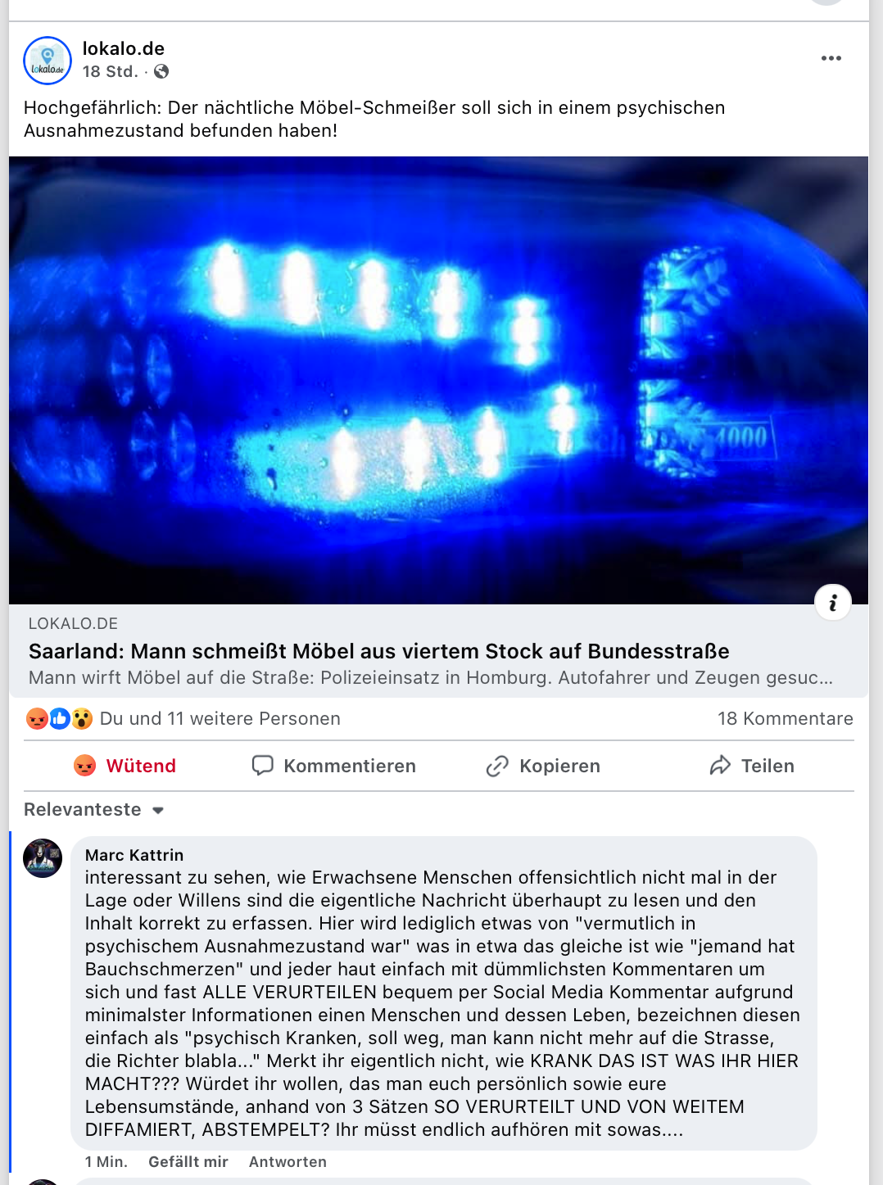The width and height of the screenshot is (883, 1185).
Task: Open the Saarland Möbel article headline
Action: click(379, 651)
